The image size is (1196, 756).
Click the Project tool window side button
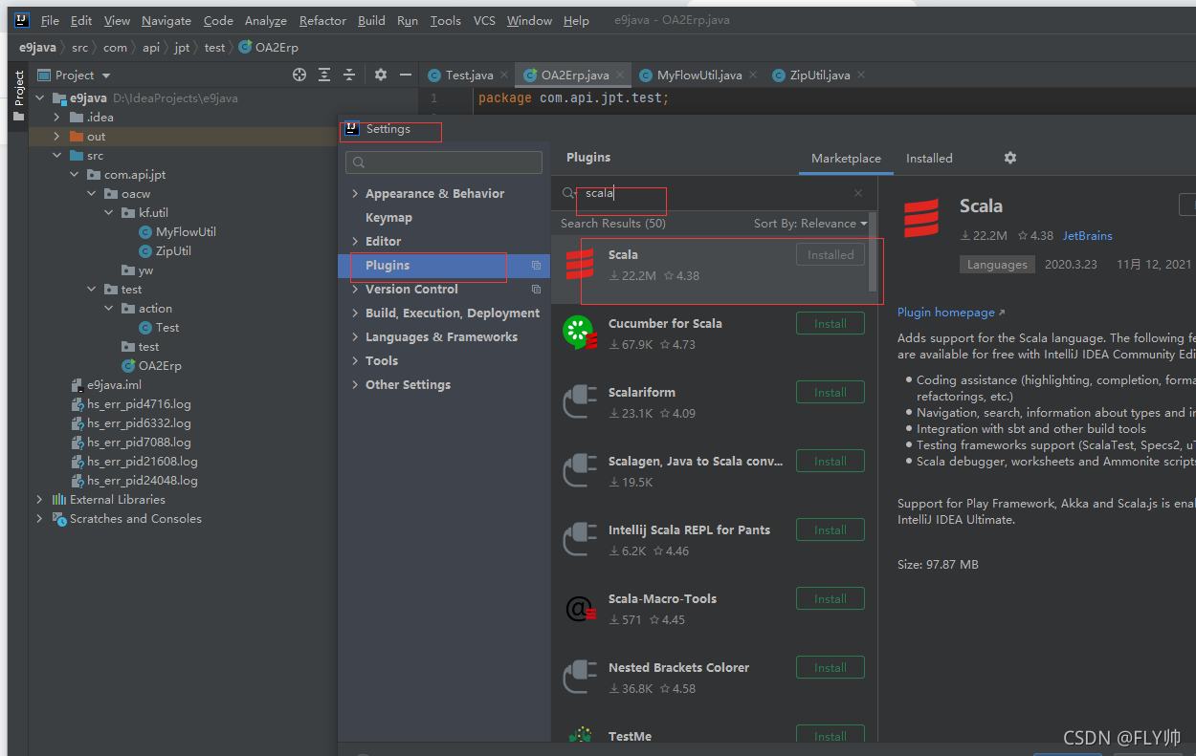click(x=18, y=97)
